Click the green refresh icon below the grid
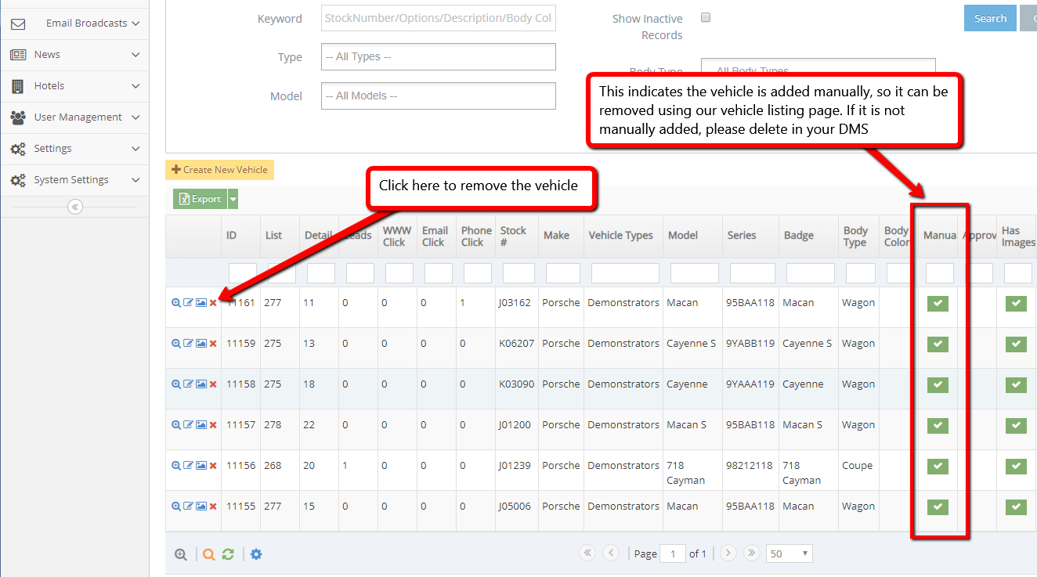This screenshot has height=577, width=1037. pos(228,554)
